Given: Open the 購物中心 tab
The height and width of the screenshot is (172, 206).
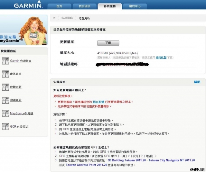Looking at the screenshot, I should tap(135, 6).
